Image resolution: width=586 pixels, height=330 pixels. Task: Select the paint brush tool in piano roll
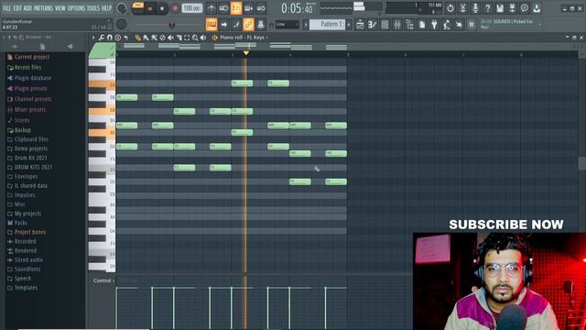coord(146,38)
